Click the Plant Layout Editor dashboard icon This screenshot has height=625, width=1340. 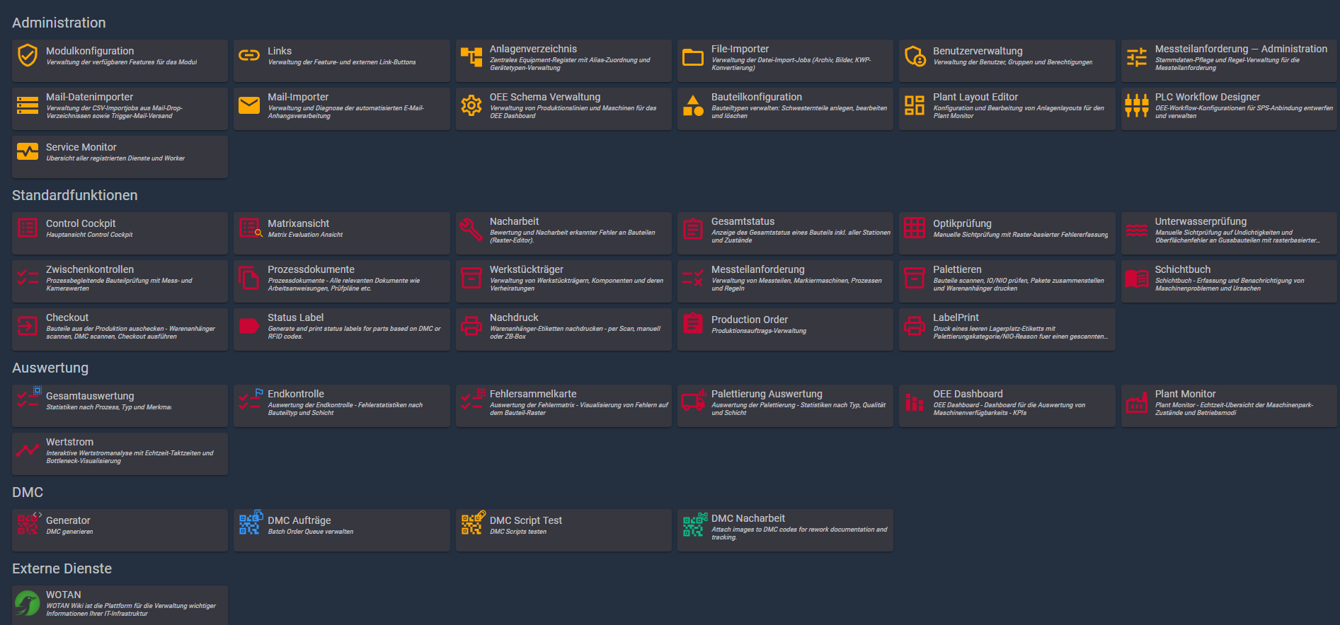[x=915, y=105]
